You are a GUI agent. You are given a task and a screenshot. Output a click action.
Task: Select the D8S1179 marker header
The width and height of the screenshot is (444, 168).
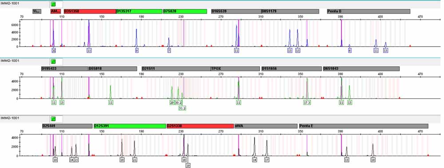(290, 11)
